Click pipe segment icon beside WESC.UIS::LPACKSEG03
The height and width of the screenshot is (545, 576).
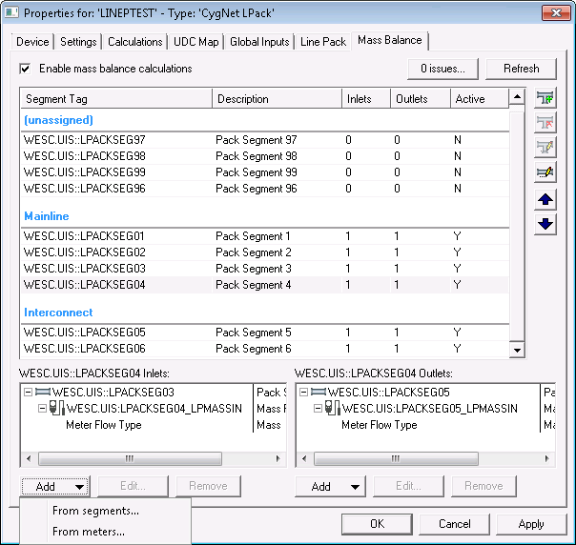tap(43, 392)
